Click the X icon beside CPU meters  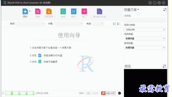pos(3,93)
